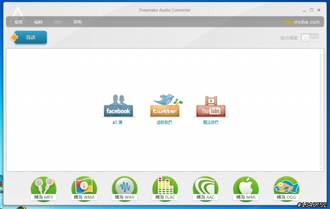
Task: Open the 編輯 menu
Action: [38, 22]
